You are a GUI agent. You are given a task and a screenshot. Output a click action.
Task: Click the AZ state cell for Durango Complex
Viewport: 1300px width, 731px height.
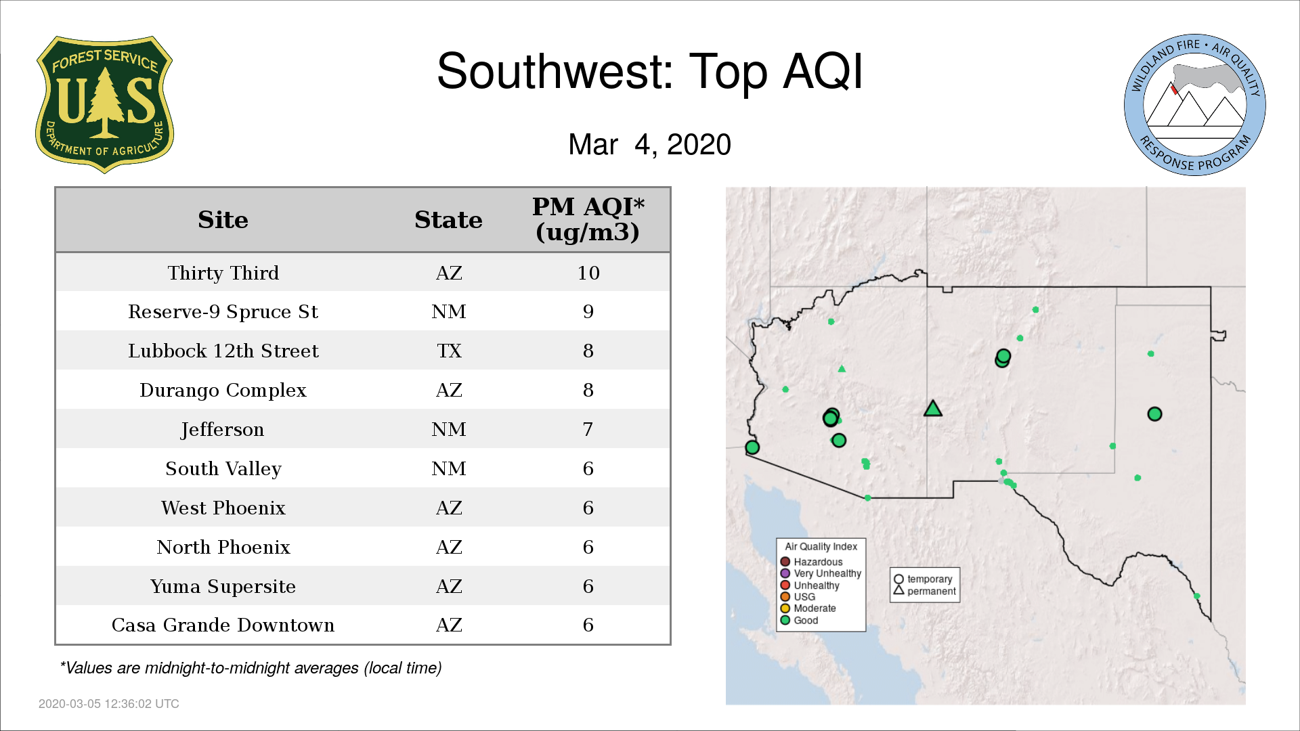pos(448,391)
